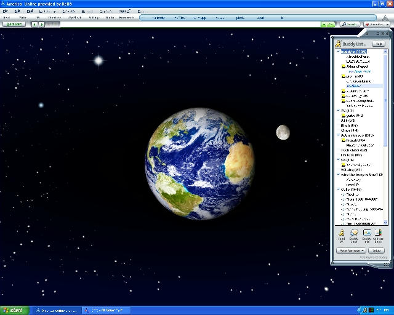The width and height of the screenshot is (394, 315).
Task: Click the Send IM icon
Action: (341, 233)
